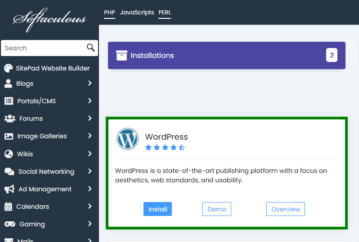
Task: Click the Blogs person icon
Action: point(8,84)
